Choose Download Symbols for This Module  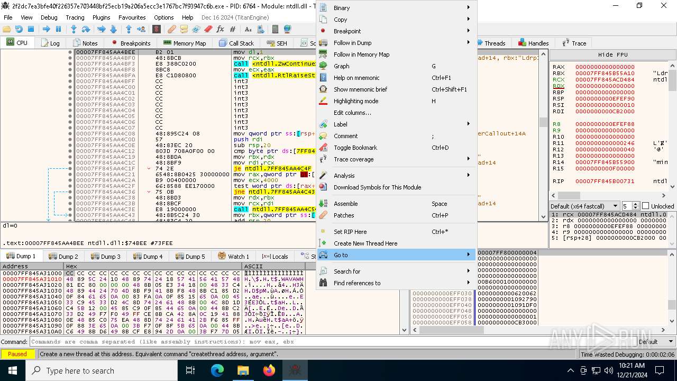(397, 187)
